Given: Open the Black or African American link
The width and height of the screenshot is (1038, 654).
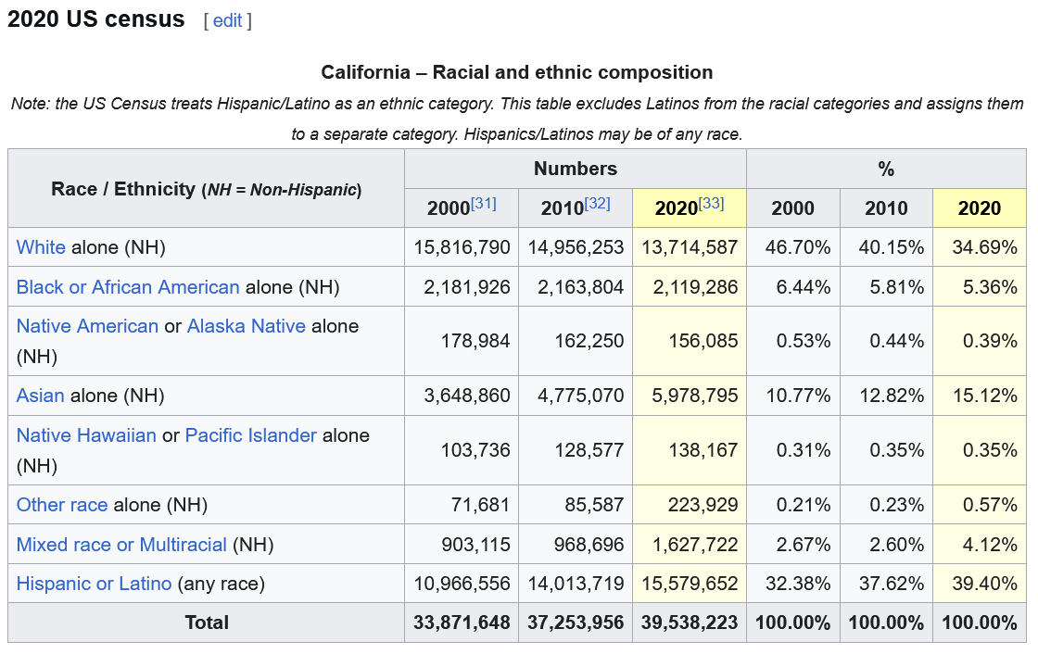Looking at the screenshot, I should [x=128, y=286].
